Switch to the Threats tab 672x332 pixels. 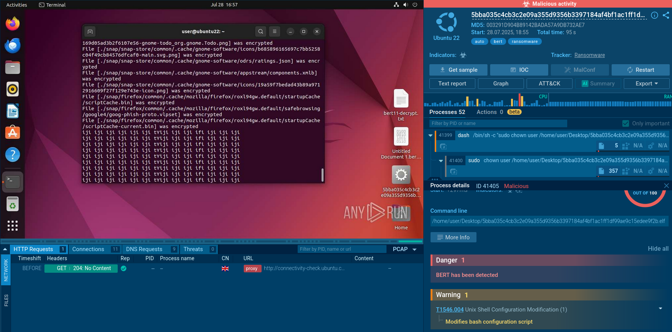pyautogui.click(x=199, y=249)
